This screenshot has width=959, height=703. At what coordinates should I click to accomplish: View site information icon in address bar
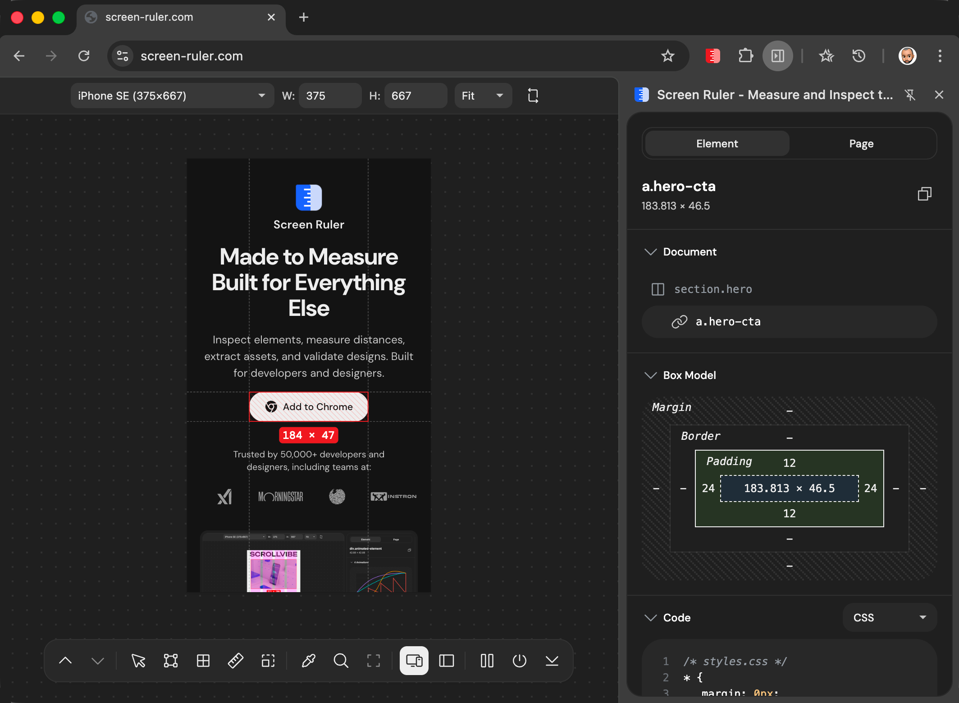point(123,56)
